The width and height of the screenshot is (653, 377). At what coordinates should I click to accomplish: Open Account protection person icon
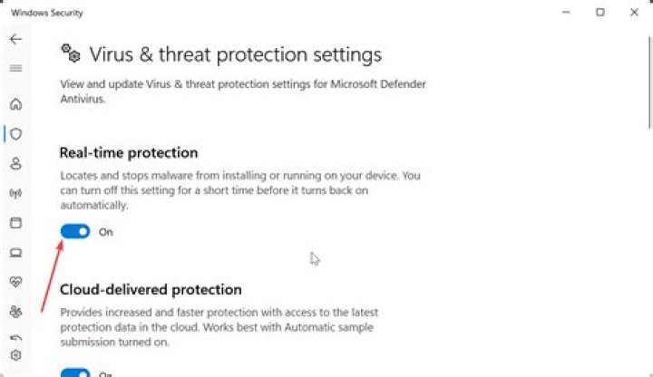pyautogui.click(x=15, y=164)
